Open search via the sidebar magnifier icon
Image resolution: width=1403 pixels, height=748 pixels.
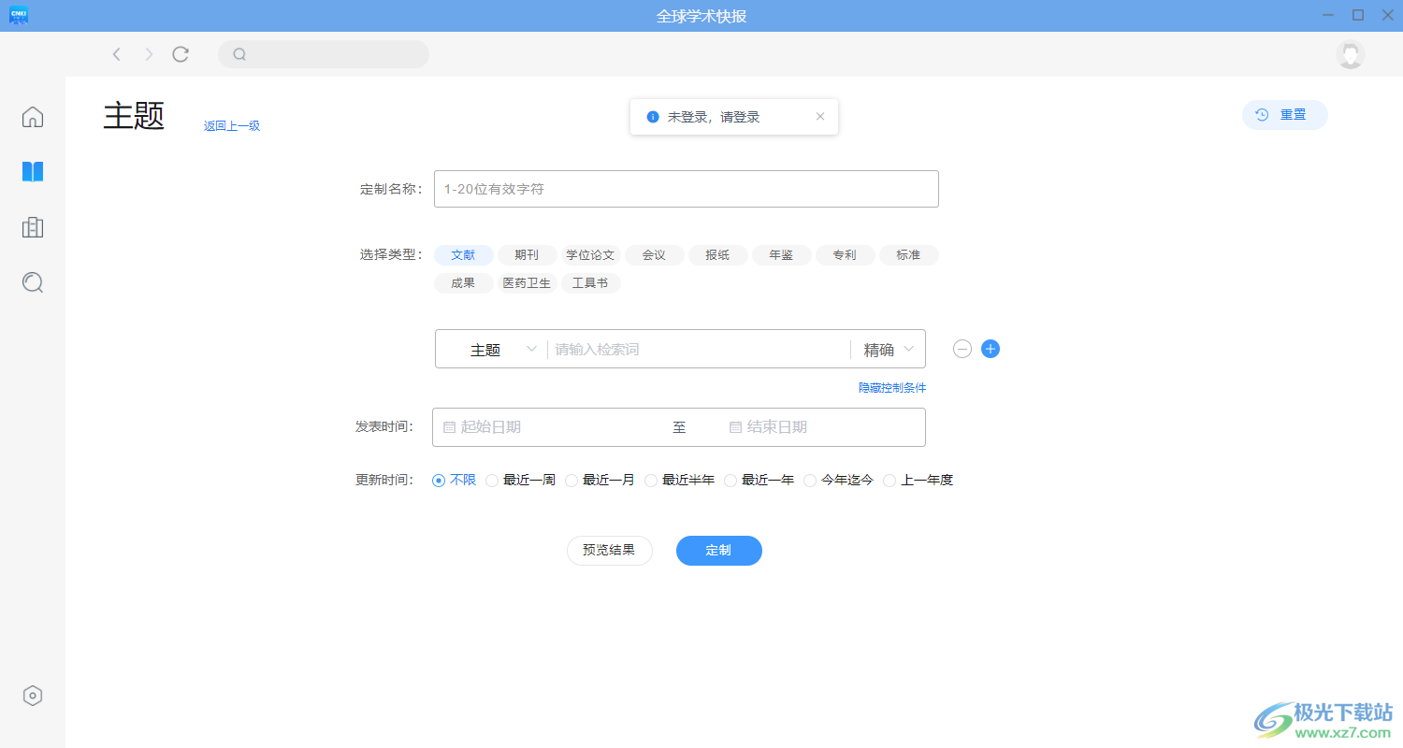pyautogui.click(x=32, y=282)
